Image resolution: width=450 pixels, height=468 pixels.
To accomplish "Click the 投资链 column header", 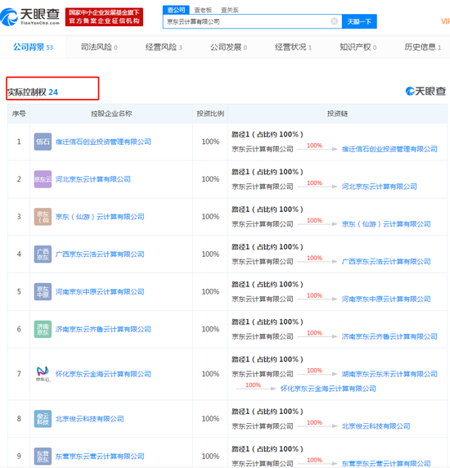I will coord(337,114).
